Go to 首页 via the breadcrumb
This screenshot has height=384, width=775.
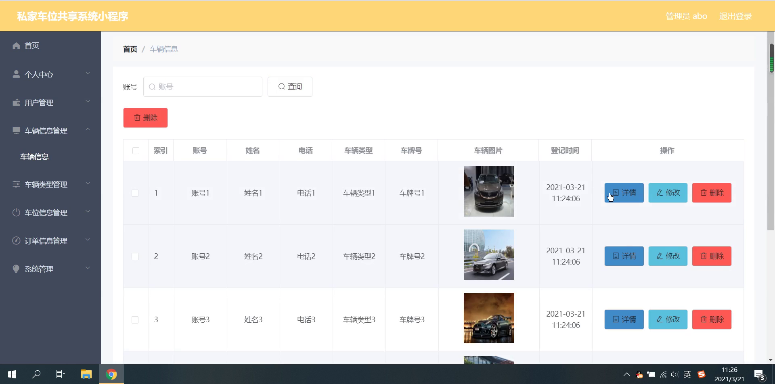pos(130,49)
